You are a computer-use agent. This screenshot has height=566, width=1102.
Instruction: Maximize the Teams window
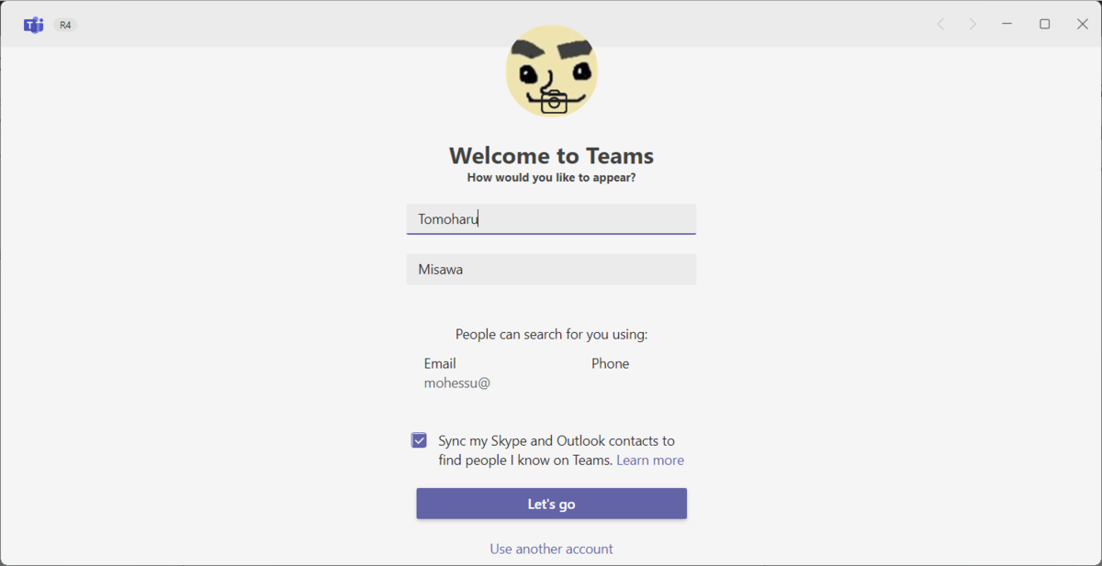1045,24
